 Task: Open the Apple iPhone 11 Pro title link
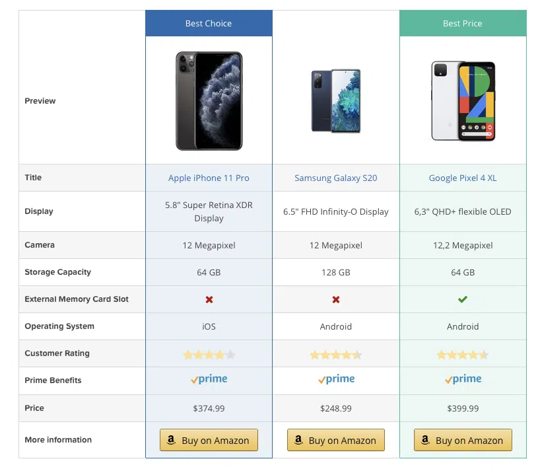coord(209,178)
